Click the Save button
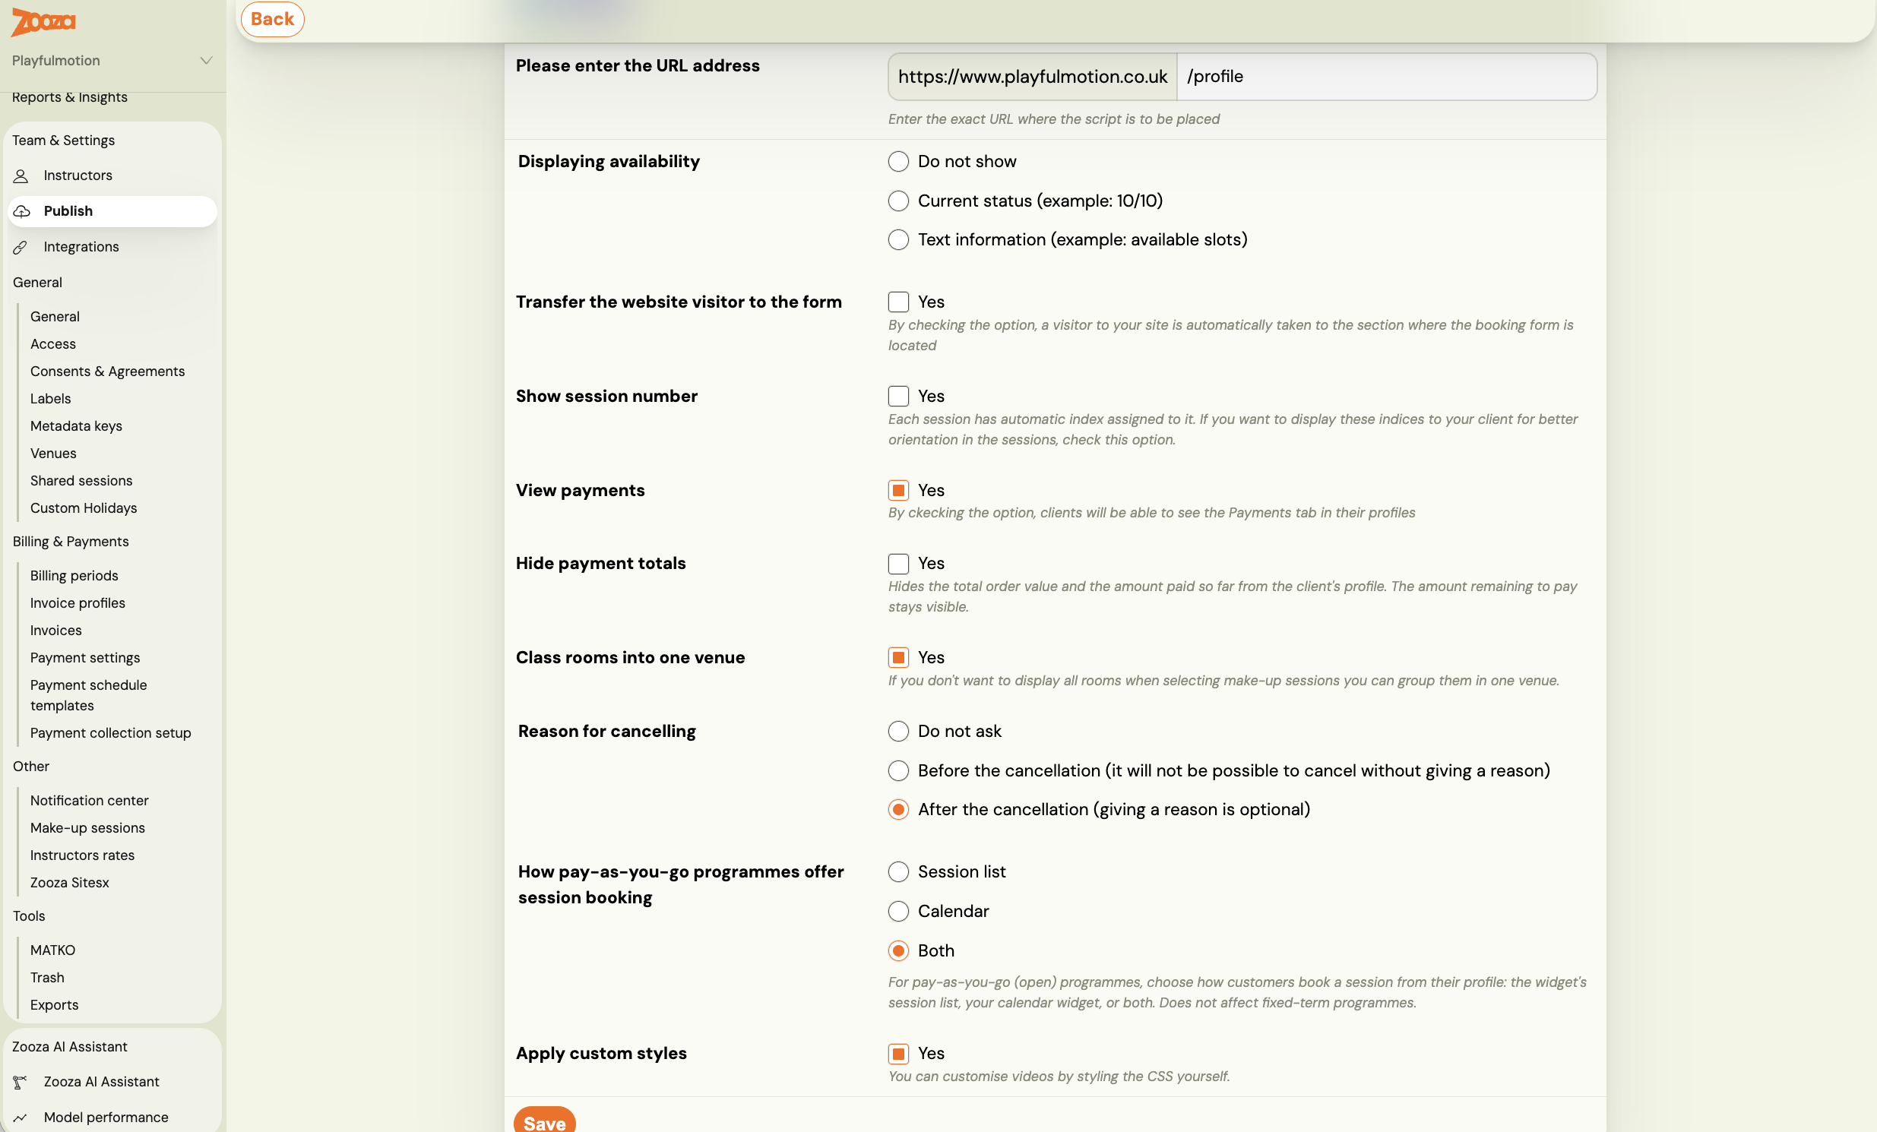 545,1121
